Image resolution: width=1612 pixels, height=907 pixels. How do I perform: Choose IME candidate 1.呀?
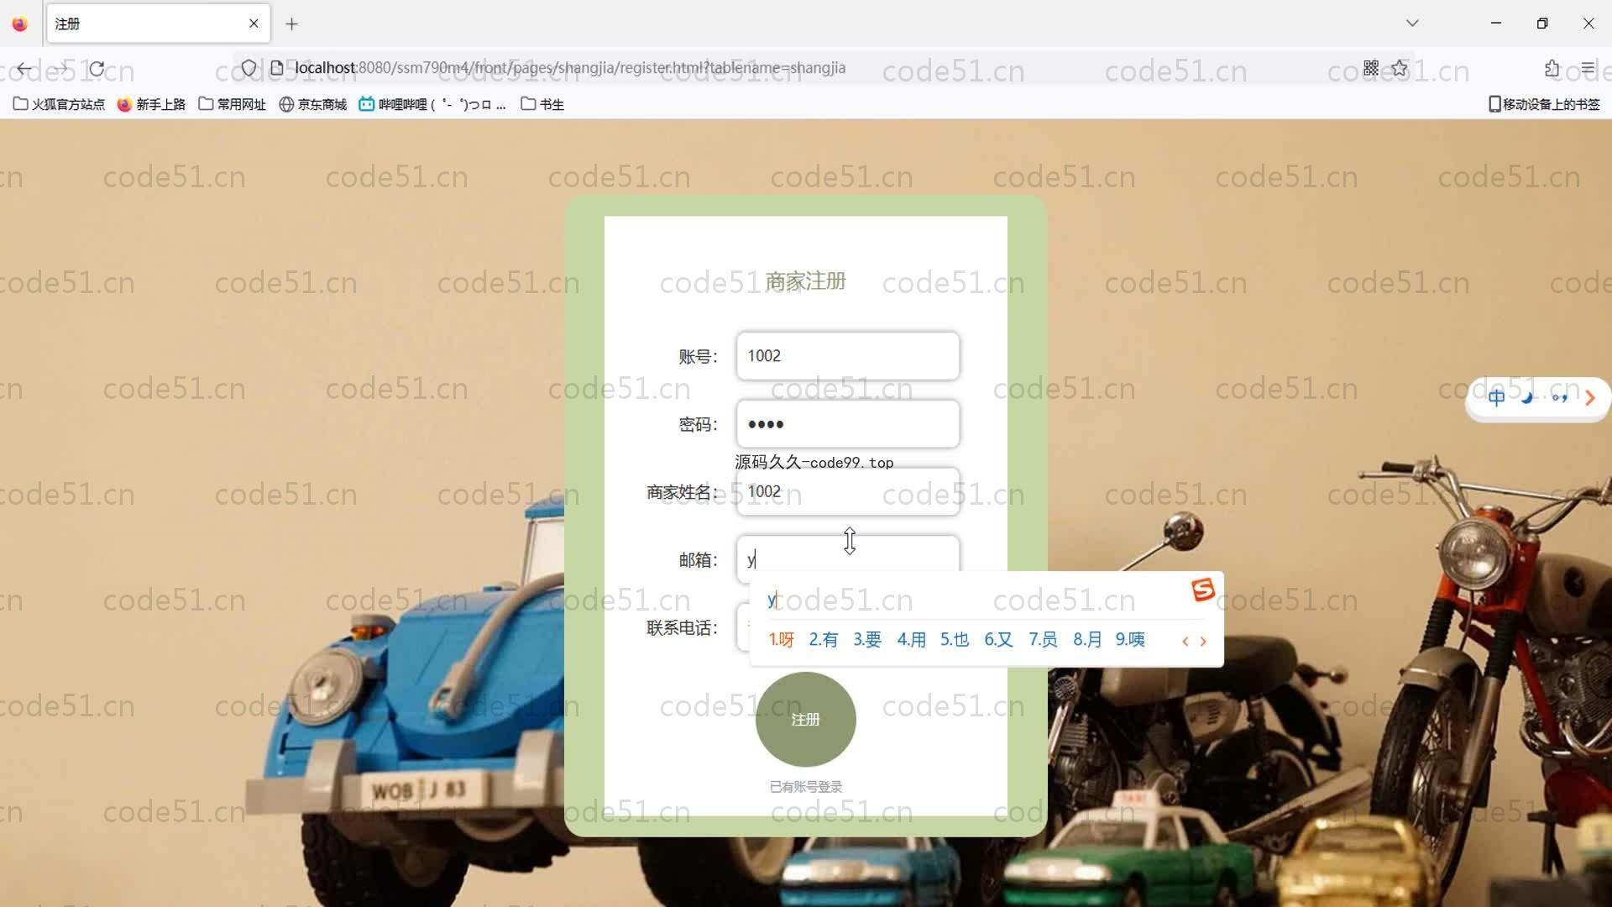click(x=781, y=640)
